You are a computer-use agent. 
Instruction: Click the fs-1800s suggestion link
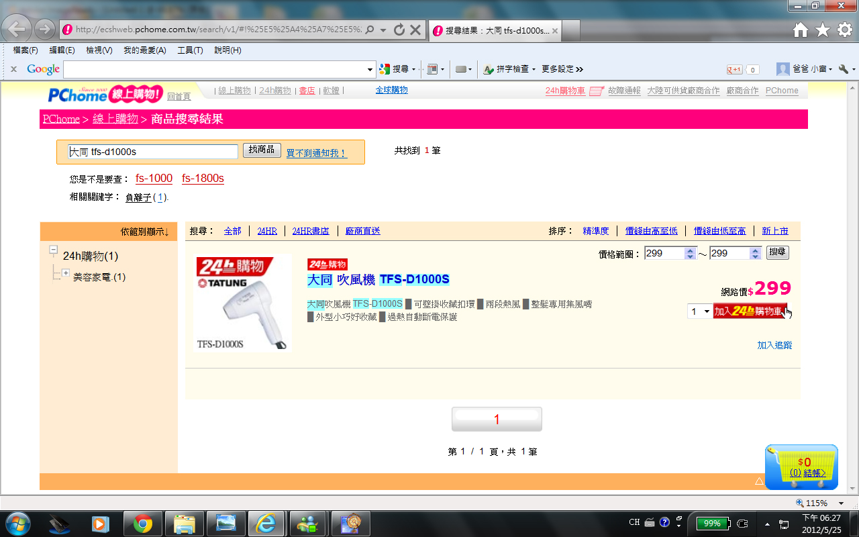203,179
